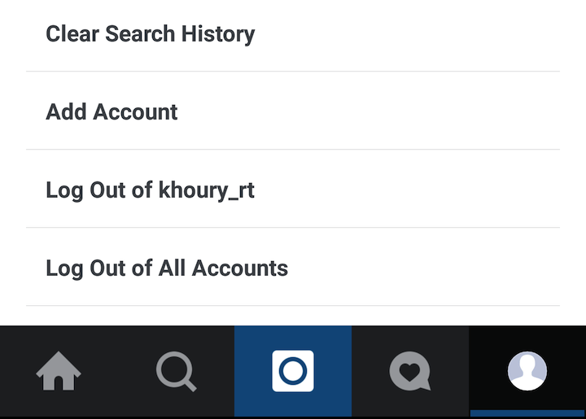The image size is (586, 419).
Task: Open the Search magnifying glass
Action: pos(176,372)
